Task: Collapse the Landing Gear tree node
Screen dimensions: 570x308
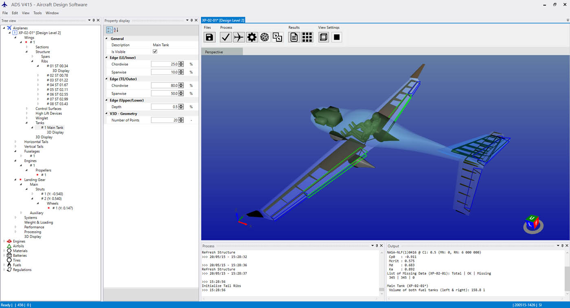Action: tap(15, 180)
